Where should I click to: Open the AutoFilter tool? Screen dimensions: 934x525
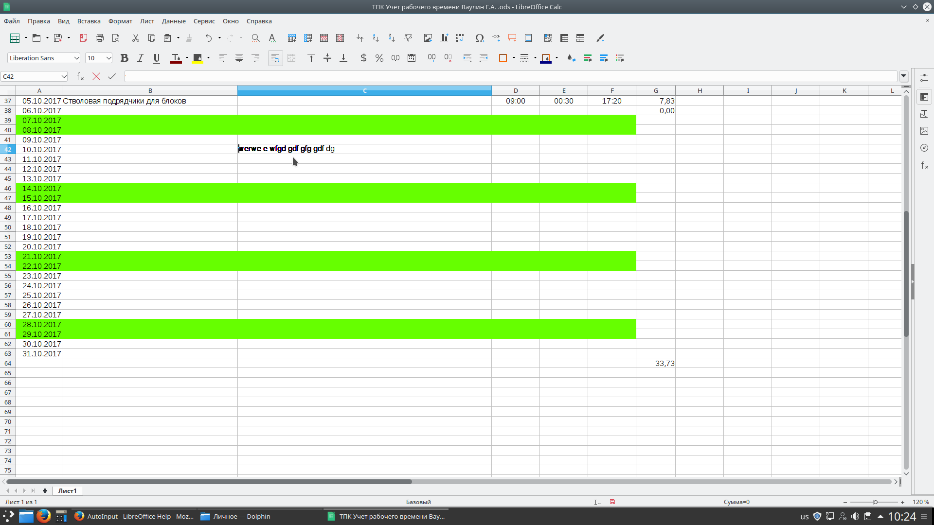(408, 38)
